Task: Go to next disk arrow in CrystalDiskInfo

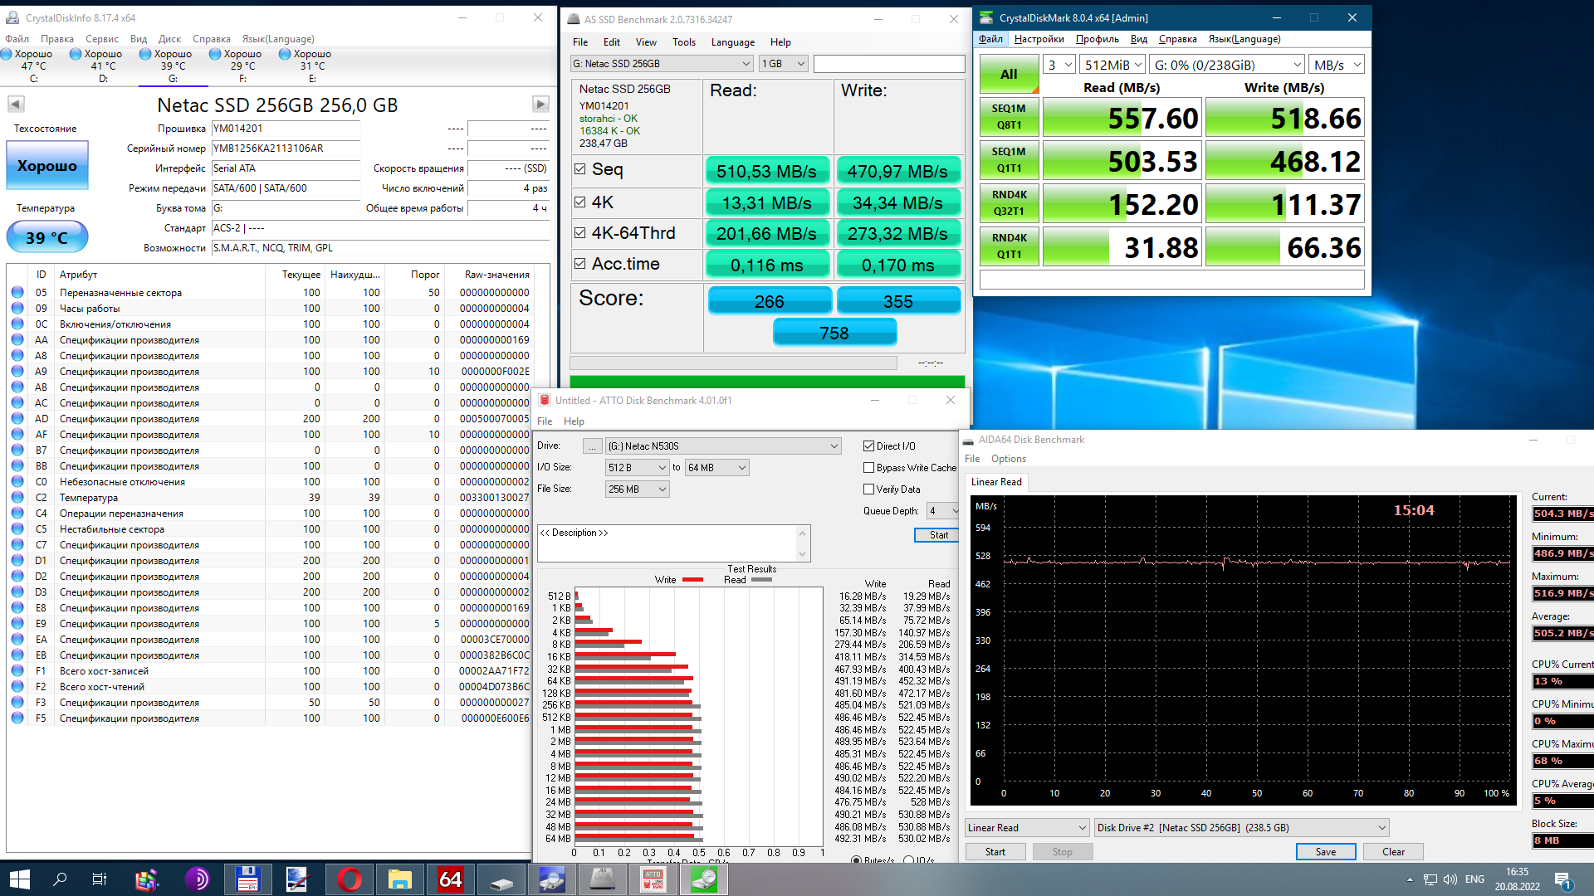Action: [540, 105]
